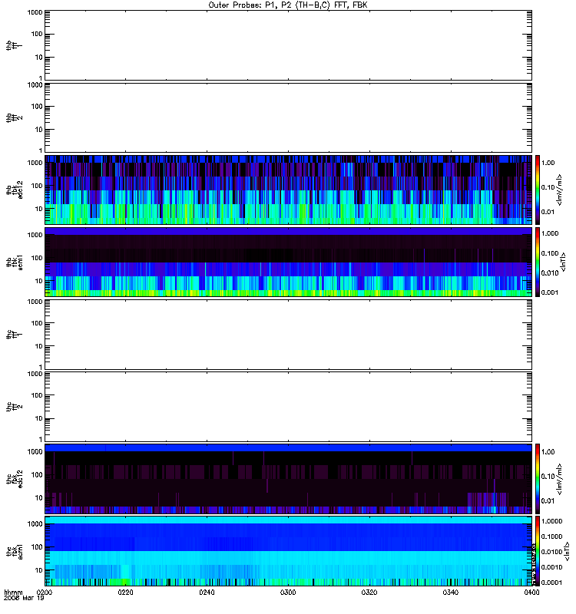
Task: Click the '0.100' color bar tick value
Action: pyautogui.click(x=550, y=253)
